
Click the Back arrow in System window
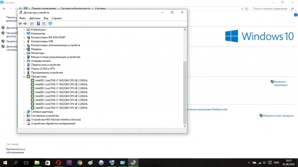point(4,9)
